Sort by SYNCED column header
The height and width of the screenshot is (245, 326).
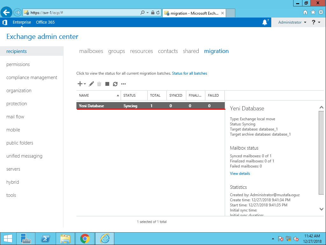(x=176, y=95)
